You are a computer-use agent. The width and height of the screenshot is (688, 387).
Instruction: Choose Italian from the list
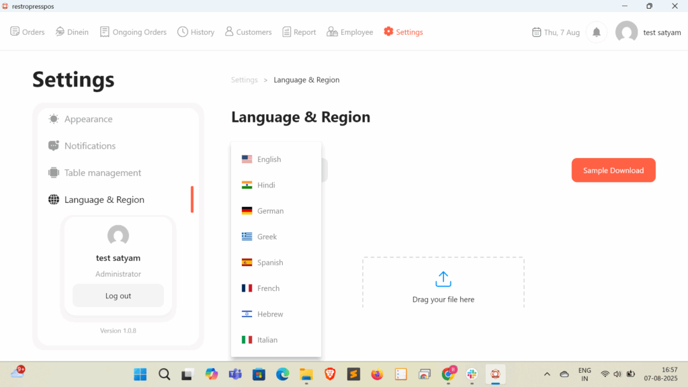(x=267, y=340)
